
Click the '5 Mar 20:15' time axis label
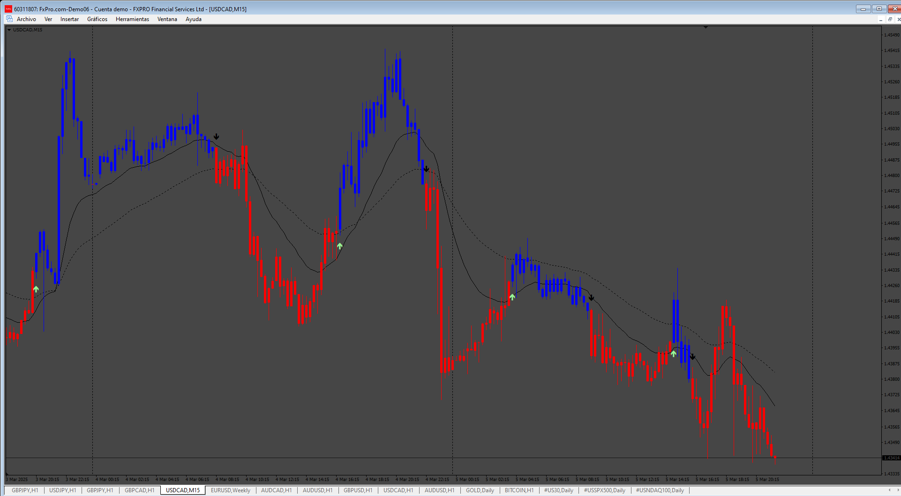[x=767, y=480]
